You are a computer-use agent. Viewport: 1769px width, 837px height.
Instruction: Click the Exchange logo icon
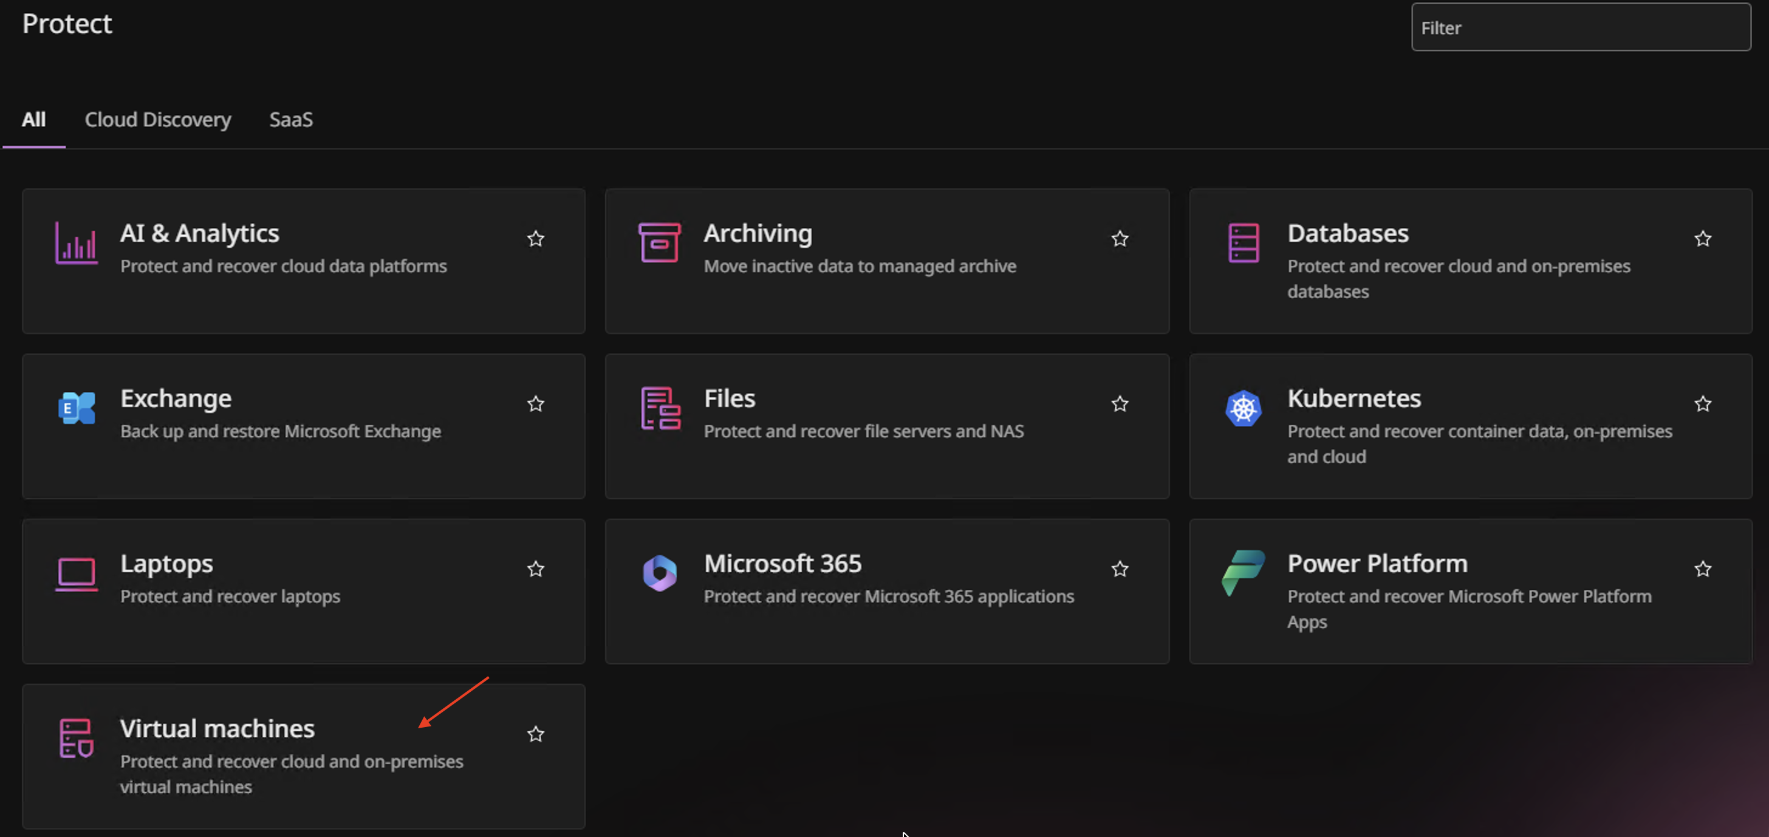coord(76,408)
